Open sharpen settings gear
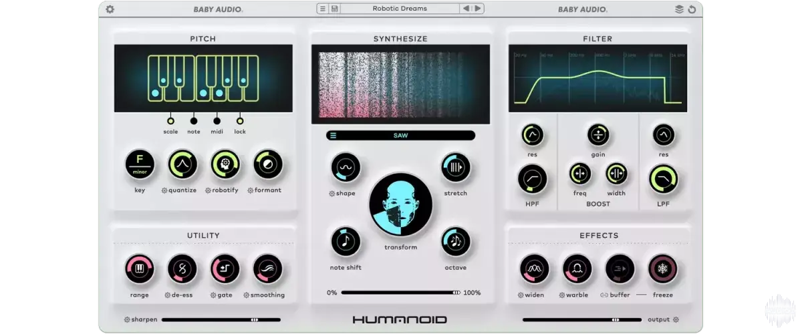The height and width of the screenshot is (334, 802). pos(127,320)
